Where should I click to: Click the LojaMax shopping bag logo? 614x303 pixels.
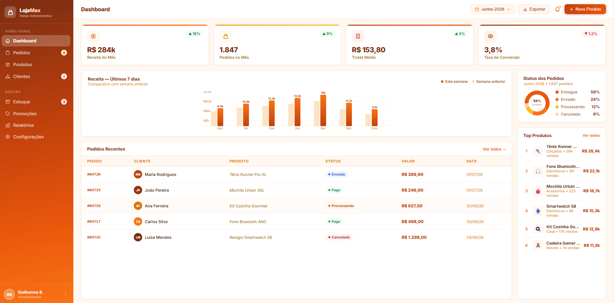tap(10, 13)
